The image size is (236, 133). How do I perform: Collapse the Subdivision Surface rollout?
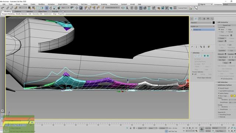point(225,85)
